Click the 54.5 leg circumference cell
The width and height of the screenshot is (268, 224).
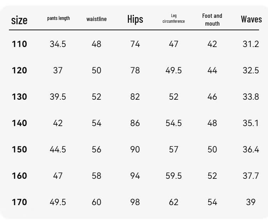174,123
